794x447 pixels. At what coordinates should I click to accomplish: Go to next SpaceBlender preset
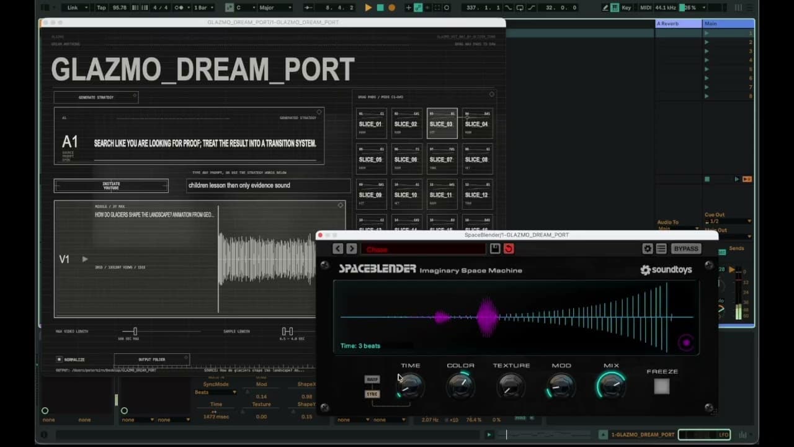[352, 249]
